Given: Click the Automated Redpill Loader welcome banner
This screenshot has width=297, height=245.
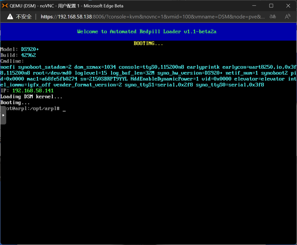Looking at the screenshot, I should [x=147, y=32].
